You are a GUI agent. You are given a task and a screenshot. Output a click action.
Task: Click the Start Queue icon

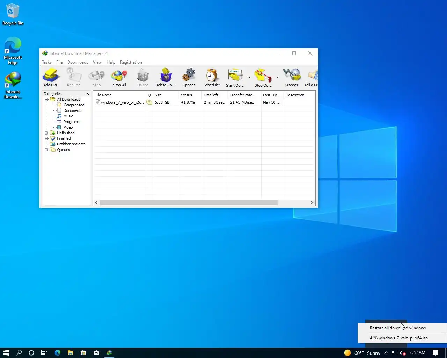pos(235,77)
